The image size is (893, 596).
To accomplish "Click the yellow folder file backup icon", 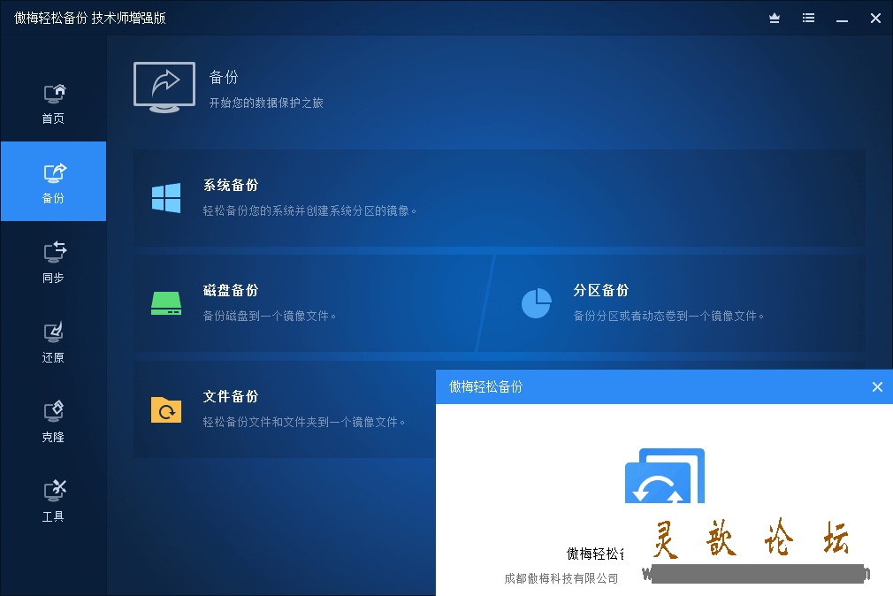I will pos(166,409).
